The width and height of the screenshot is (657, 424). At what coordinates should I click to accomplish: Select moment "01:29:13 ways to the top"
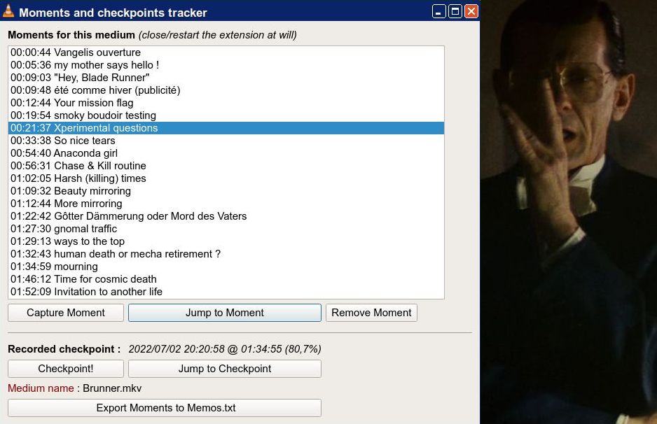click(x=226, y=241)
